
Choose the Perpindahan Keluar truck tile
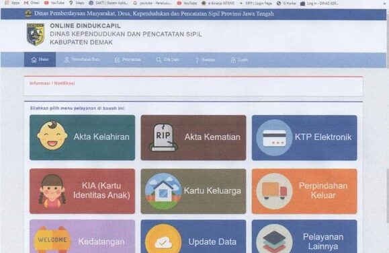304,191
